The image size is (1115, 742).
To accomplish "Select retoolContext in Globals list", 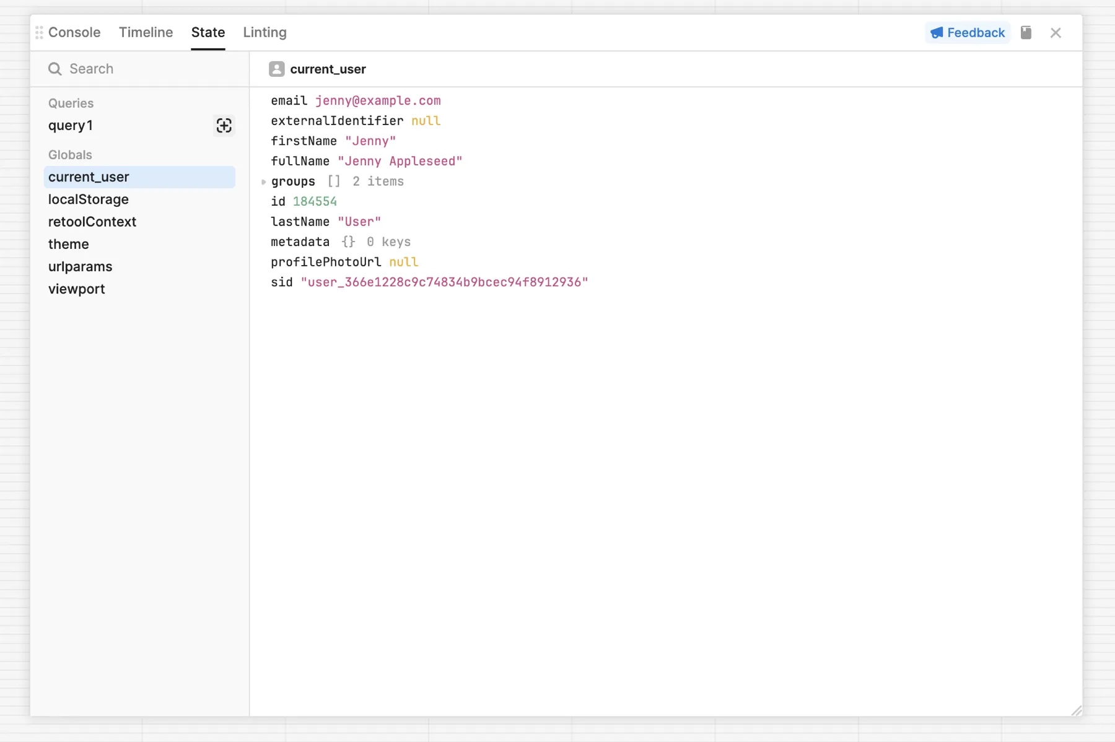I will pyautogui.click(x=139, y=222).
